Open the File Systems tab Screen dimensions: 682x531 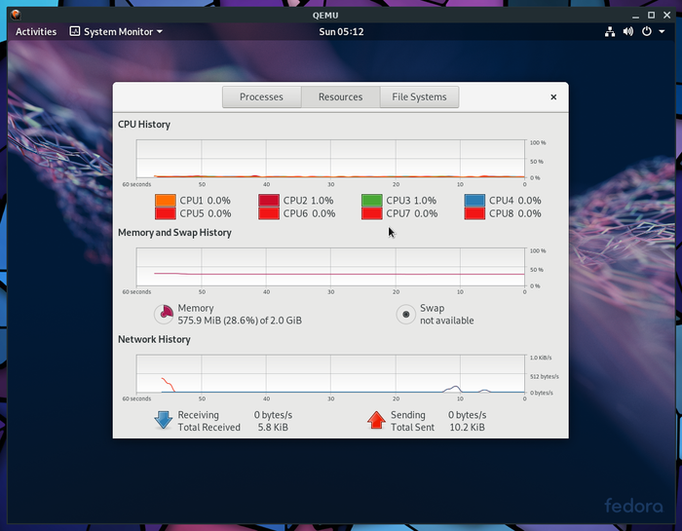point(419,97)
